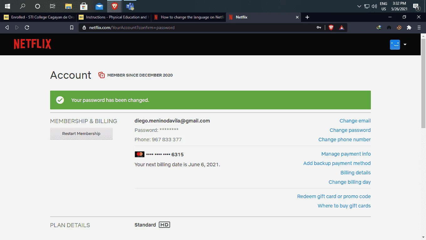
Task: Click the Huawei flower extension icon
Action: pos(389,27)
